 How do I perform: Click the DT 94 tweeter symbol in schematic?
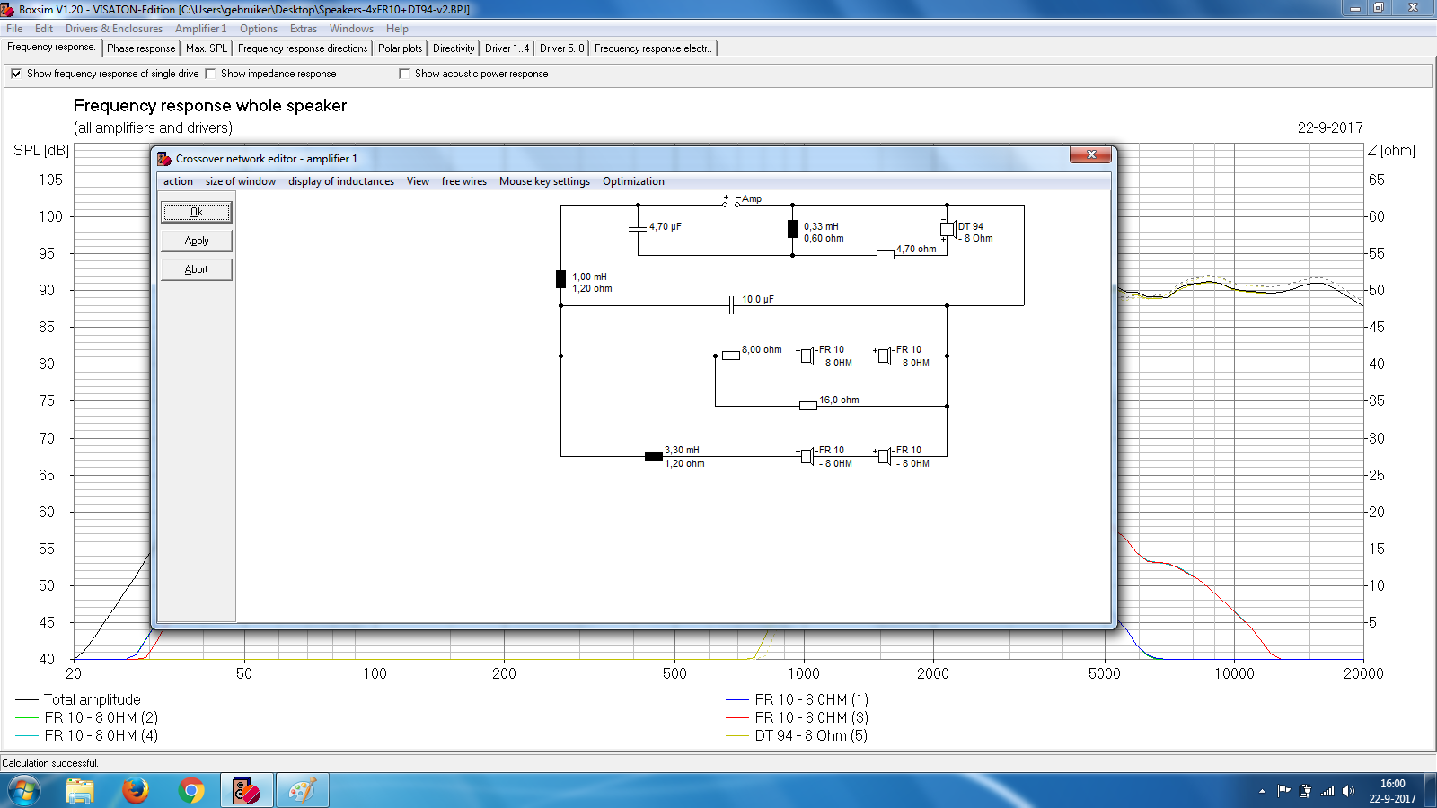click(x=948, y=229)
